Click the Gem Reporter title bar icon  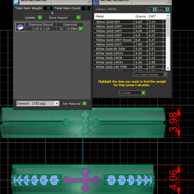16,1
